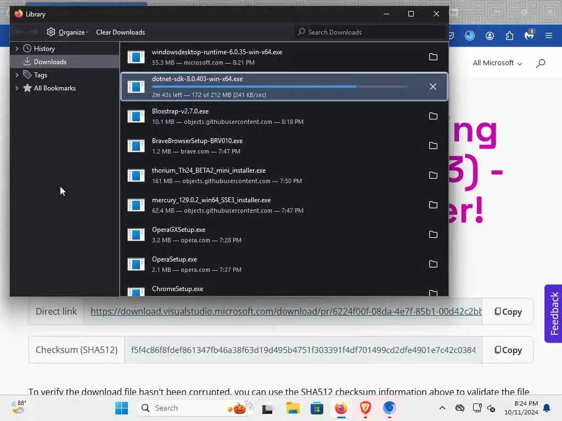Click the extension icon with notification badge
562x421 pixels.
(x=530, y=35)
